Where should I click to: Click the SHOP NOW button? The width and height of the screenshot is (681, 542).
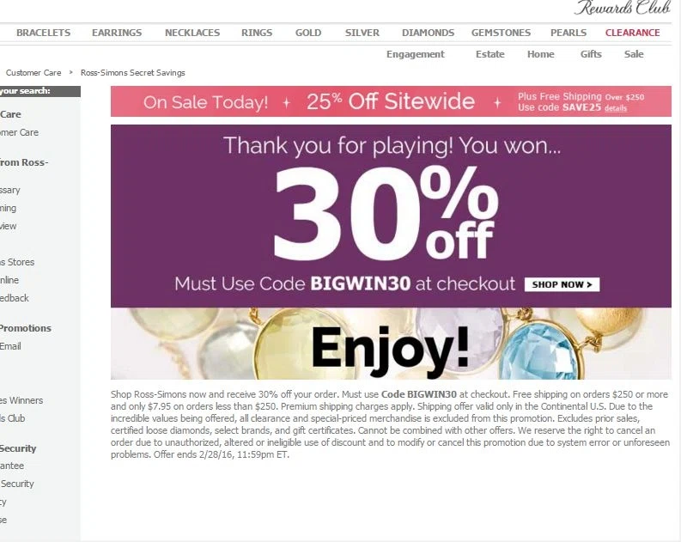coord(562,284)
